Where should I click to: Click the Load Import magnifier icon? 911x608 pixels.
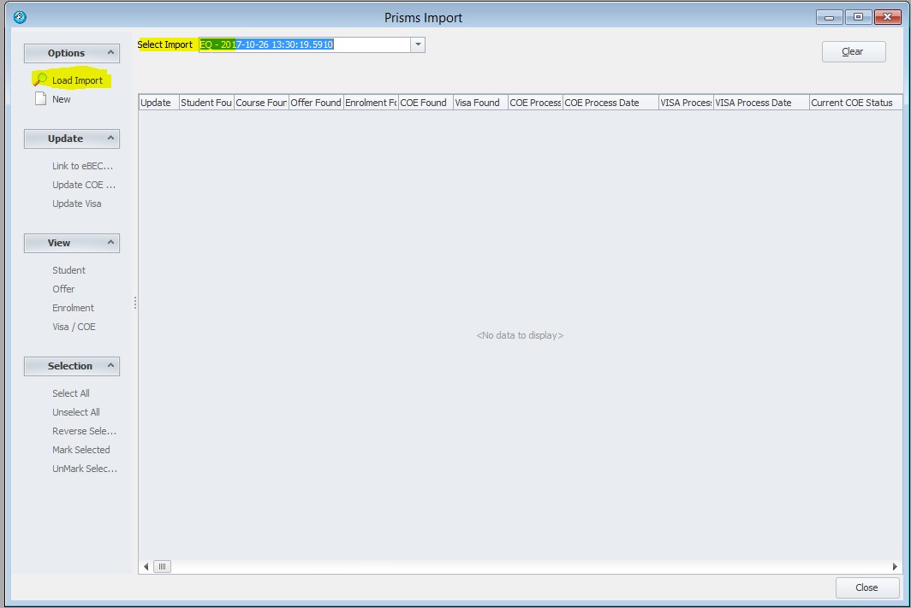point(40,80)
